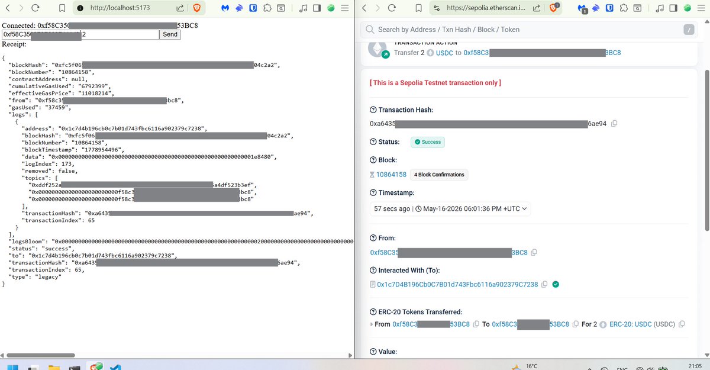Open the From address link
The height and width of the screenshot is (370, 710).
point(448,253)
